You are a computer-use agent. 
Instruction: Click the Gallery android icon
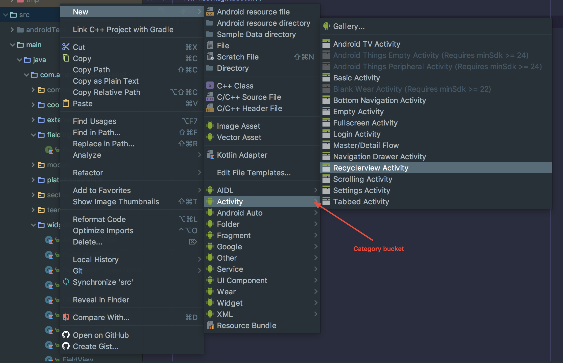pyautogui.click(x=326, y=26)
